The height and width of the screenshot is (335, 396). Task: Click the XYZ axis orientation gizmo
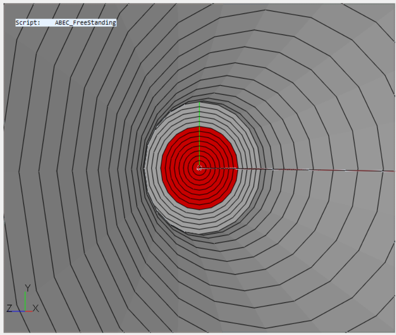[23, 299]
